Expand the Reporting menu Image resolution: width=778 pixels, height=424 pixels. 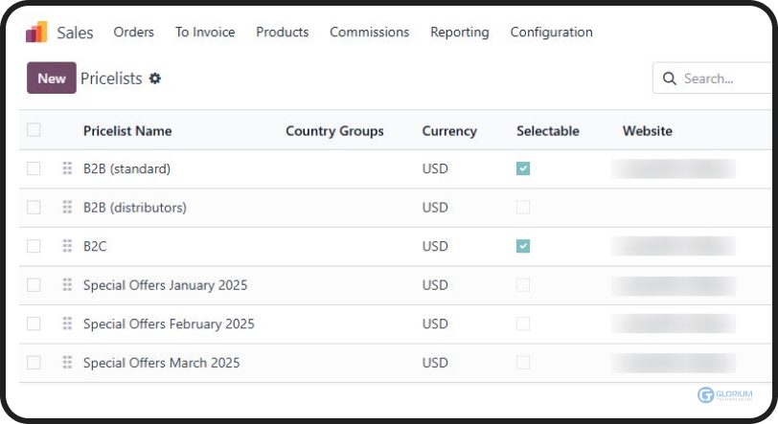coord(459,32)
